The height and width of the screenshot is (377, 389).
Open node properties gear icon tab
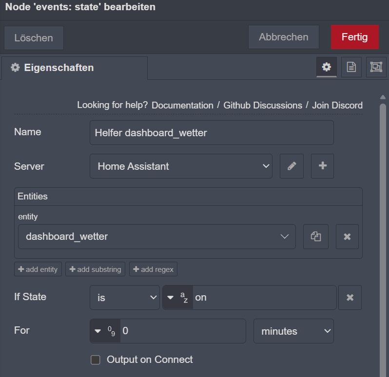click(x=326, y=67)
